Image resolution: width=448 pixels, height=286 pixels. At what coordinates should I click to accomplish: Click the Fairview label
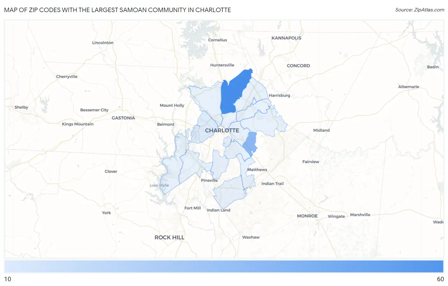pos(311,162)
